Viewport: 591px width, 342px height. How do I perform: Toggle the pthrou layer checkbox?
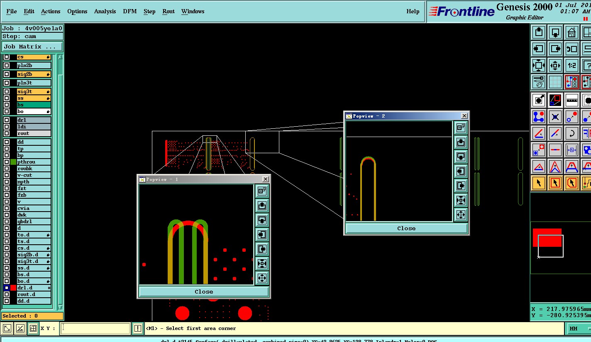tap(7, 162)
